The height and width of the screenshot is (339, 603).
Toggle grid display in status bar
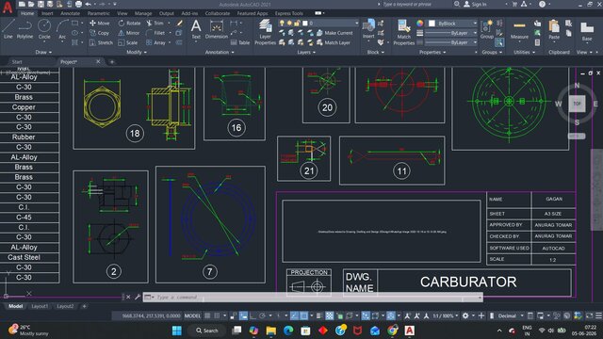[x=207, y=316]
